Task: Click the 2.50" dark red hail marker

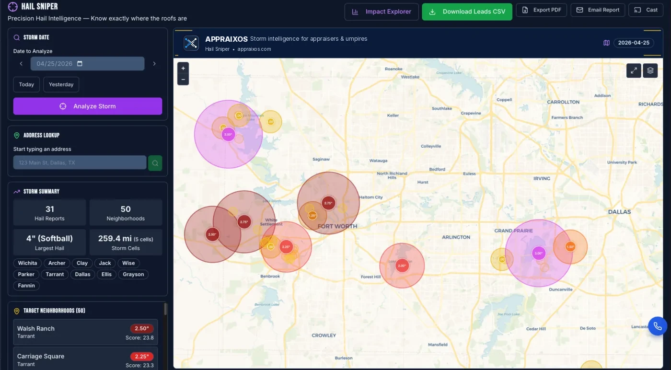Action: coord(212,234)
